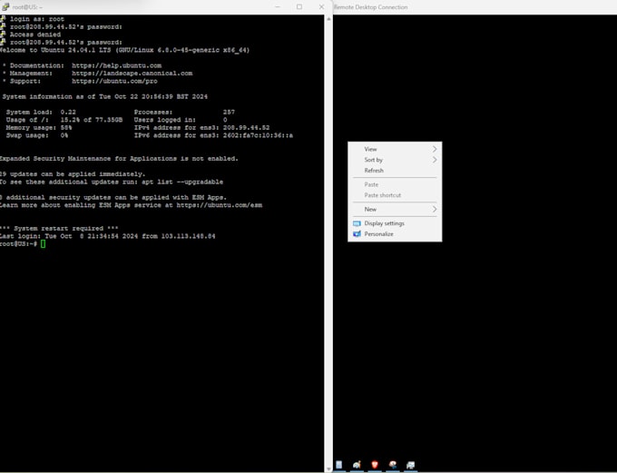Click the Memory usage 58% value

pyautogui.click(x=66, y=128)
